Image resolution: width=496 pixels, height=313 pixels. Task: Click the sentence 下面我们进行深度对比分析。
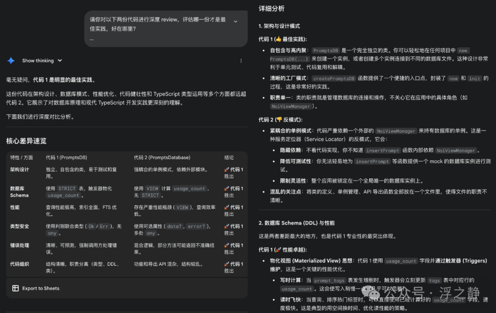click(40, 117)
